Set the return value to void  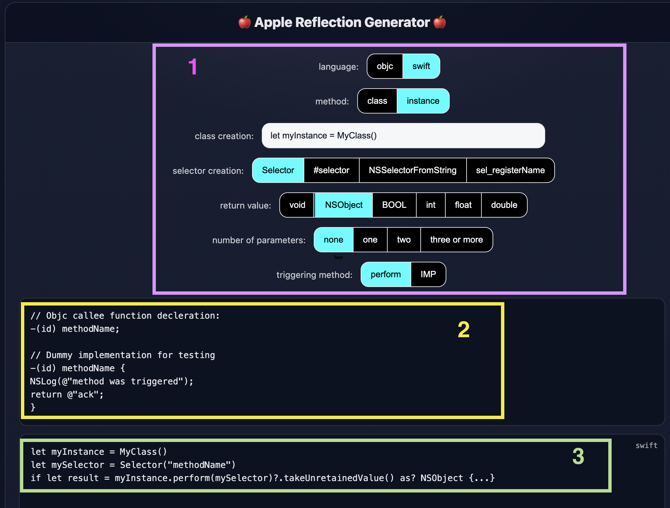(297, 205)
